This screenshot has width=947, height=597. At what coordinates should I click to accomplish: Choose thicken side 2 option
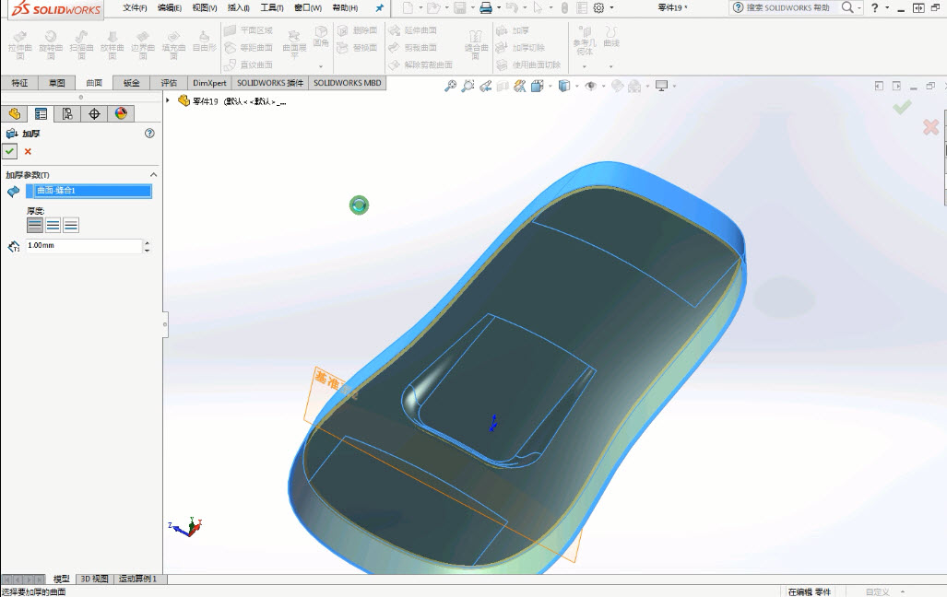pos(71,225)
